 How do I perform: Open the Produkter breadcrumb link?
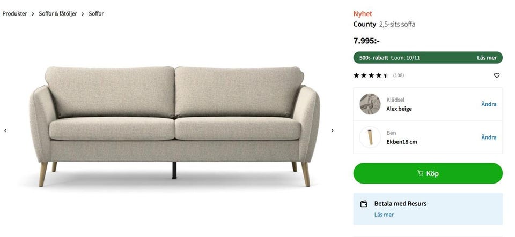[15, 14]
